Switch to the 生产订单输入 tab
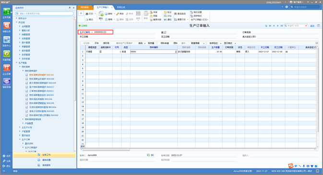 point(103,7)
